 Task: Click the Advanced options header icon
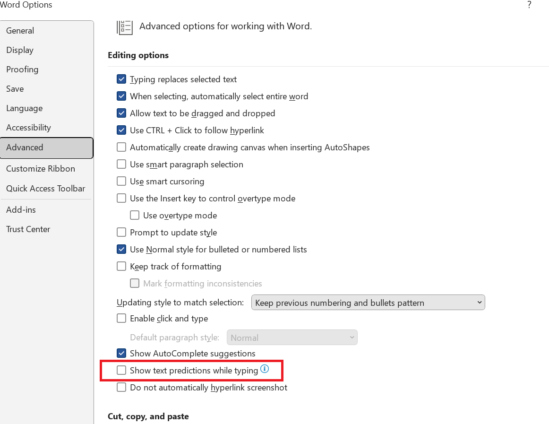tap(125, 26)
